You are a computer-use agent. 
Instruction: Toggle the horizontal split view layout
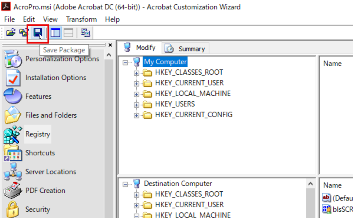[68, 33]
